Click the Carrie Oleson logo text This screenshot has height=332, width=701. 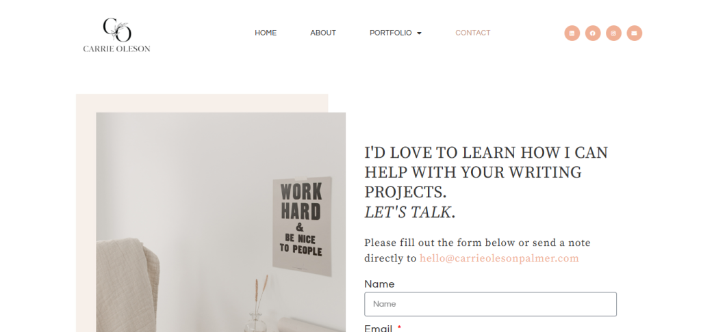tap(116, 49)
